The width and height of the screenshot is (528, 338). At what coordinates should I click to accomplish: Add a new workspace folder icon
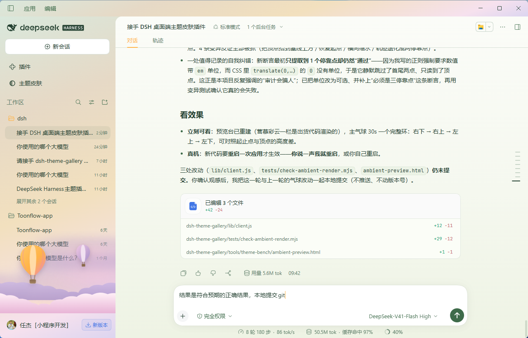105,102
